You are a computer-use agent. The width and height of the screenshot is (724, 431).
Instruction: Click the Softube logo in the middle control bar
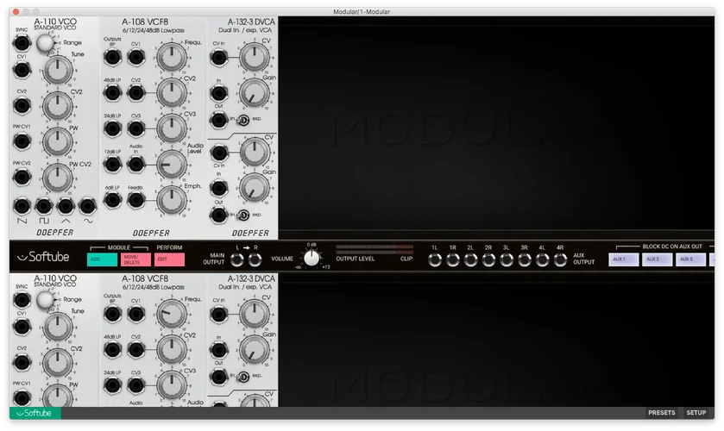(43, 257)
